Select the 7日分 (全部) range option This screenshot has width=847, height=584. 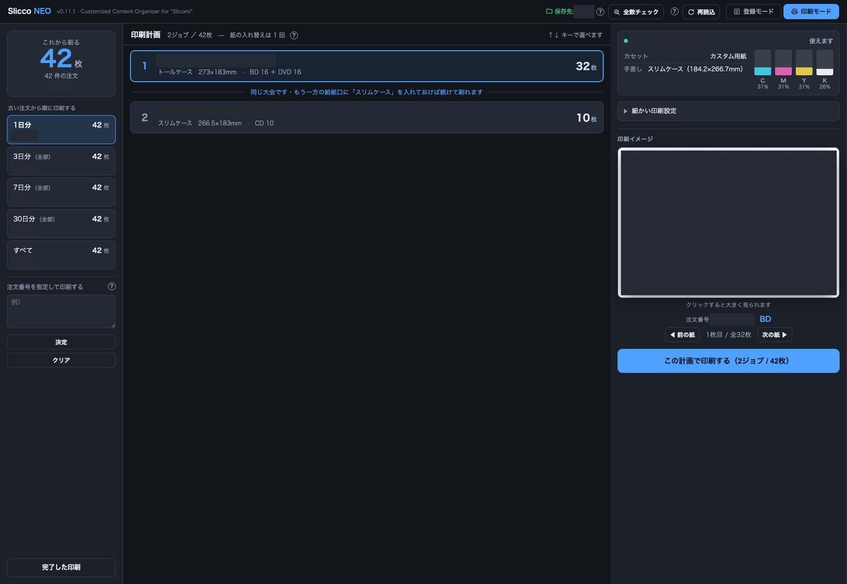(x=61, y=192)
